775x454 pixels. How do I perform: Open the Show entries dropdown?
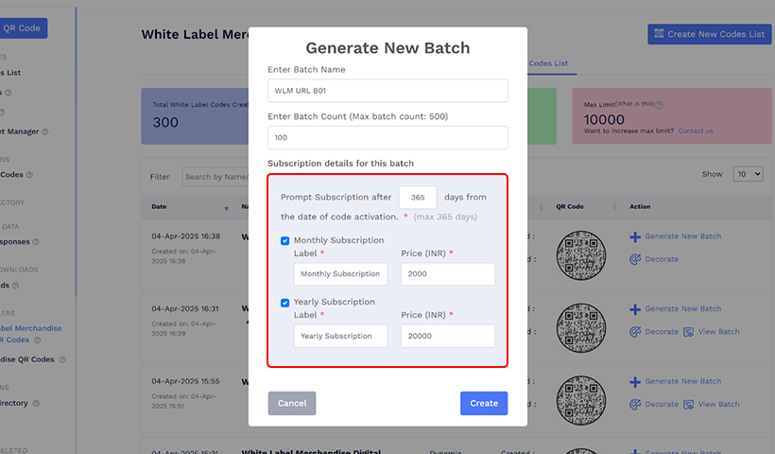click(x=748, y=174)
